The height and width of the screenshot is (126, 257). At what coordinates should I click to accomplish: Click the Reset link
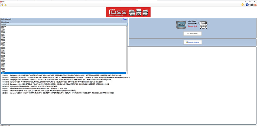[125, 19]
